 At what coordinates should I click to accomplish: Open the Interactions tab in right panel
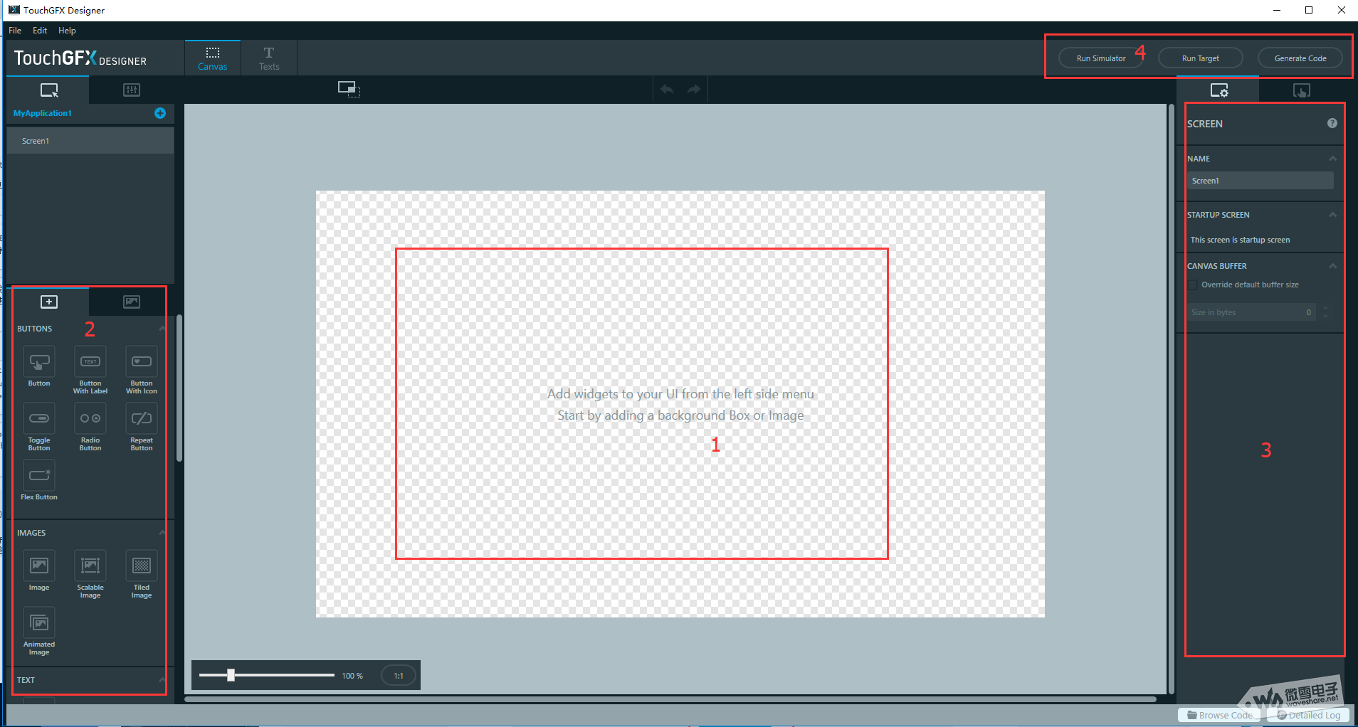pos(1302,90)
